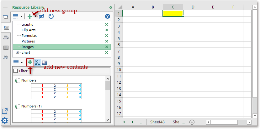Click the Numbers entry Excel file icon
Viewport: 260px width, 129px height.
18,81
